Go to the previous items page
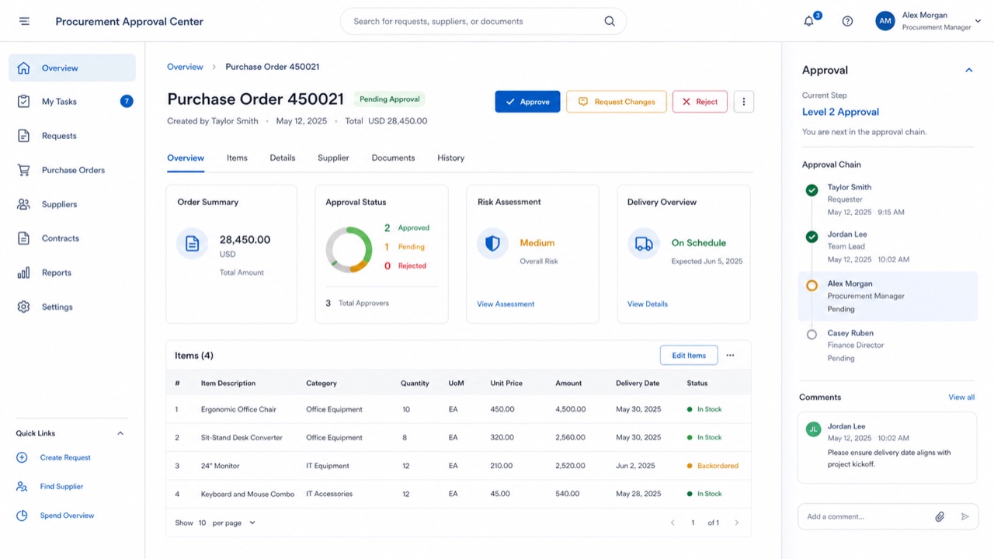 point(673,523)
